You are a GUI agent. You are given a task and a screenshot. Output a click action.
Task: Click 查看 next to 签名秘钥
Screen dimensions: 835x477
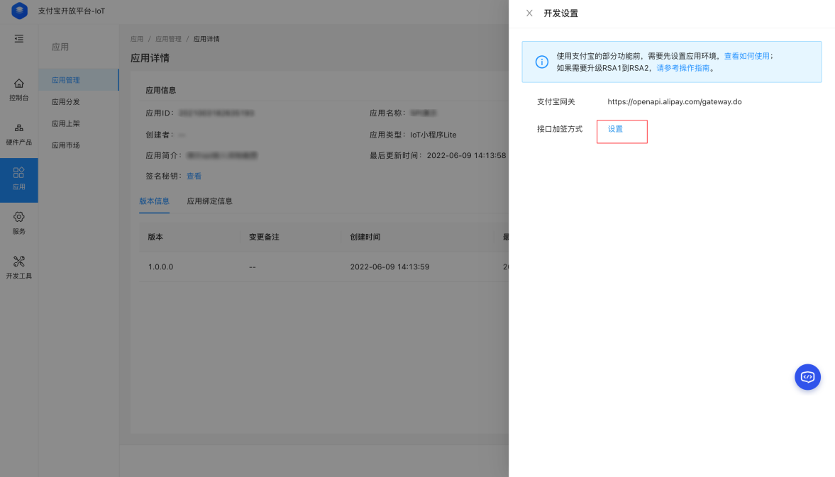(x=194, y=176)
